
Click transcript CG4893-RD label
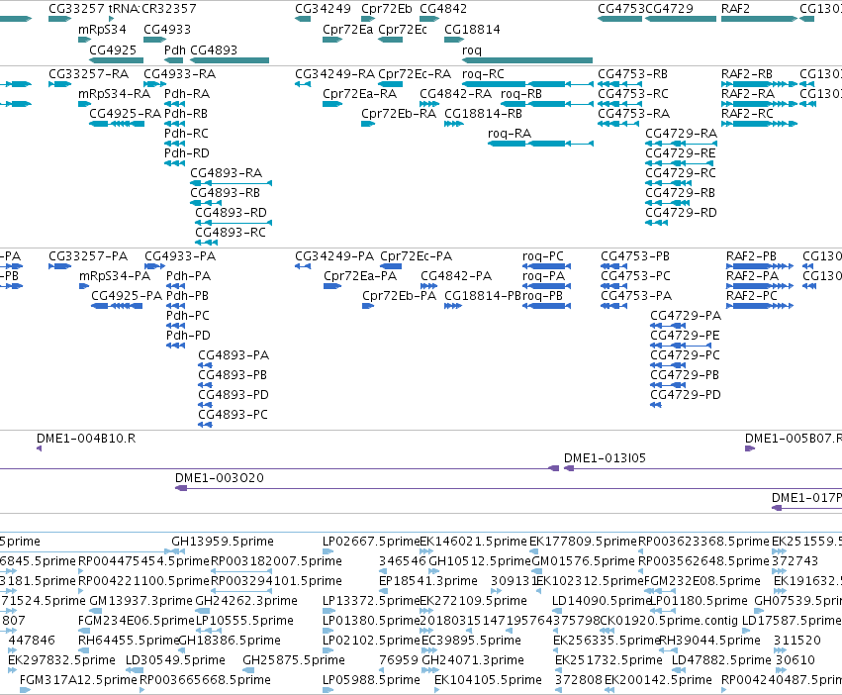click(x=231, y=212)
